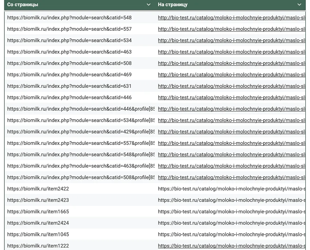Select the https://biomilk.ru/item1665 source cell

38,212
